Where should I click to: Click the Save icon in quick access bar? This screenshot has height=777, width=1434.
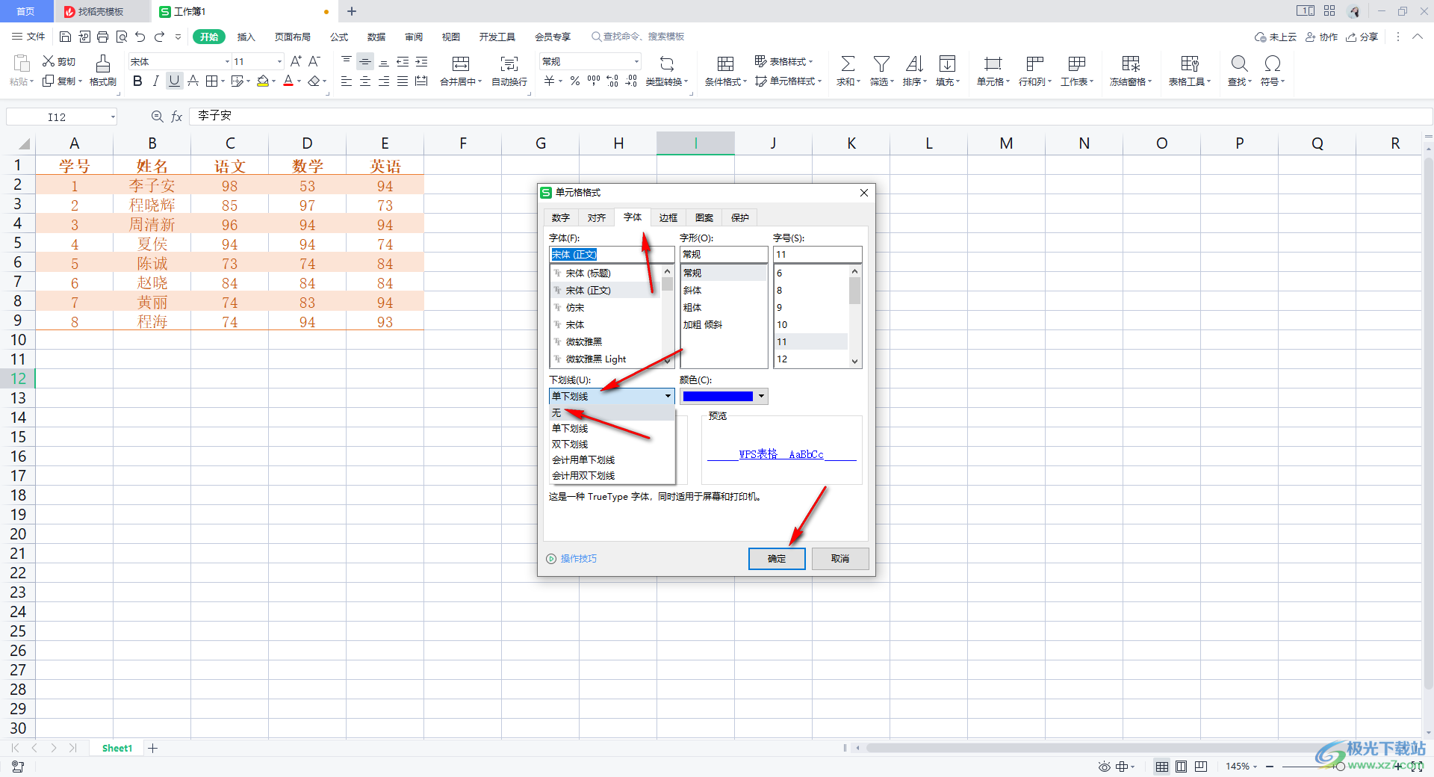pos(65,37)
